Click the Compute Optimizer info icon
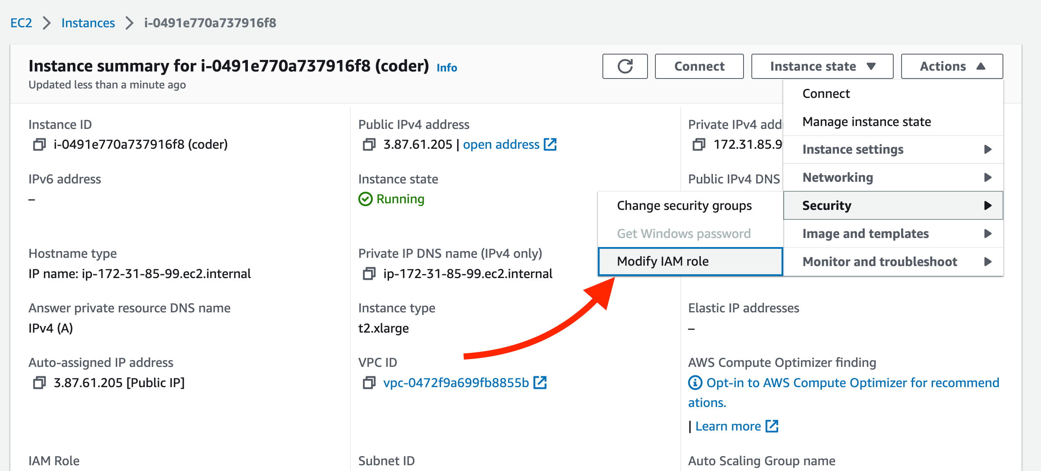Screen dimensions: 1041x471 tap(695, 383)
